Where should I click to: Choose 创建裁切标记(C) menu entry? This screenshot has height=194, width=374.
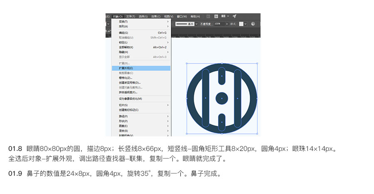(141, 110)
